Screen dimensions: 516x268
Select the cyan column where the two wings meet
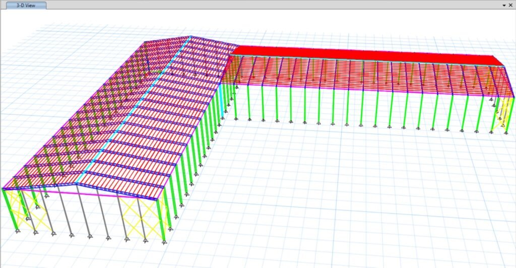pyautogui.click(x=221, y=98)
